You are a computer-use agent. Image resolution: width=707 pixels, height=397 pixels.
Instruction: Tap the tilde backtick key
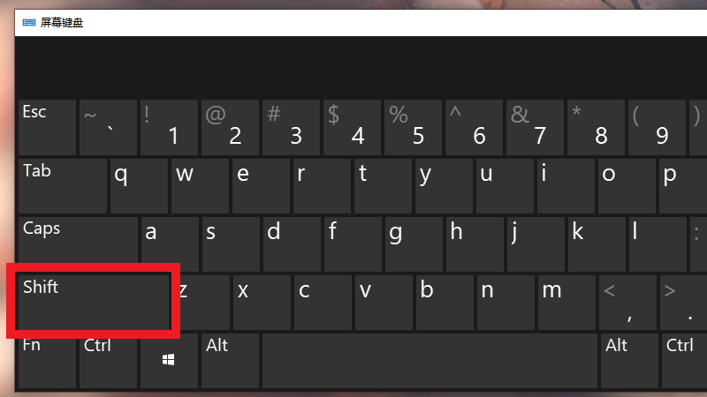(x=108, y=127)
